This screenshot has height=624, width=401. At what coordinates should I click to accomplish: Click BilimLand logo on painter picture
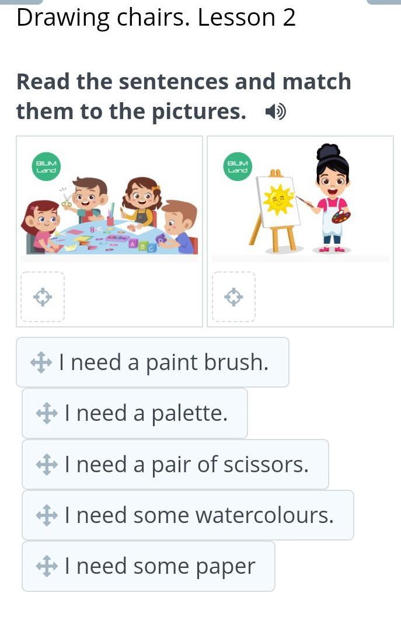[238, 167]
